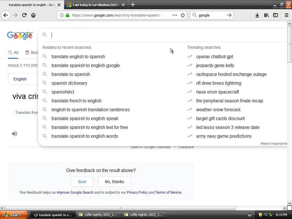Viewport: 292px width, 219px height.
Task: Click trending arrow beside openai chatbot gpt
Action: pyautogui.click(x=190, y=56)
